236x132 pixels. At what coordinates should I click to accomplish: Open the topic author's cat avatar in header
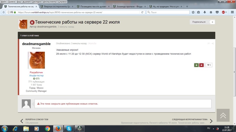click(x=23, y=24)
